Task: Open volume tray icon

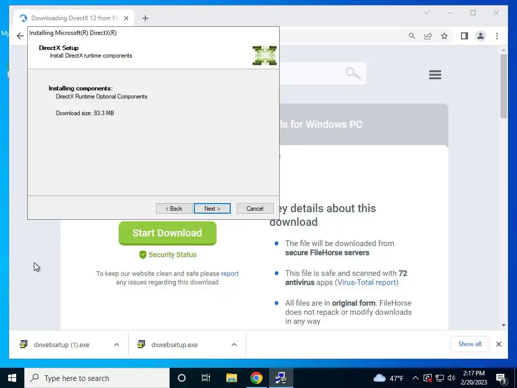Action: tap(451, 378)
